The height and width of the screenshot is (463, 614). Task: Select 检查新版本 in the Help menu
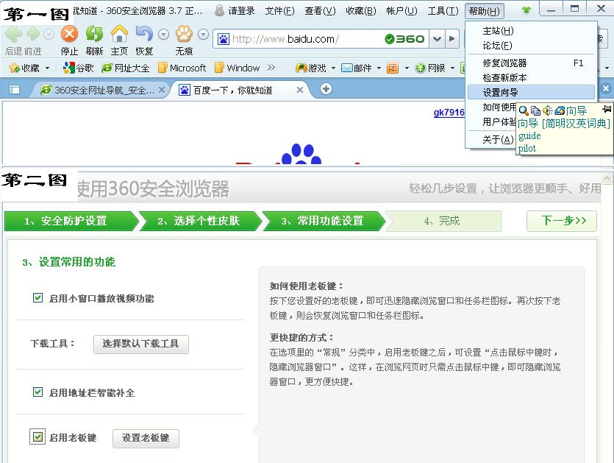(x=531, y=77)
